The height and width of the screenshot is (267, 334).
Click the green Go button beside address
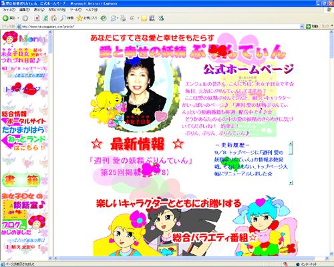pyautogui.click(x=312, y=27)
